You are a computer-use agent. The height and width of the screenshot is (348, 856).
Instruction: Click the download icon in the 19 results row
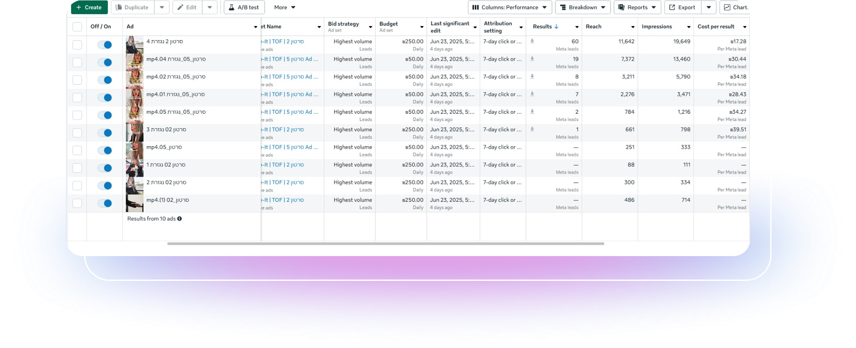(x=532, y=59)
